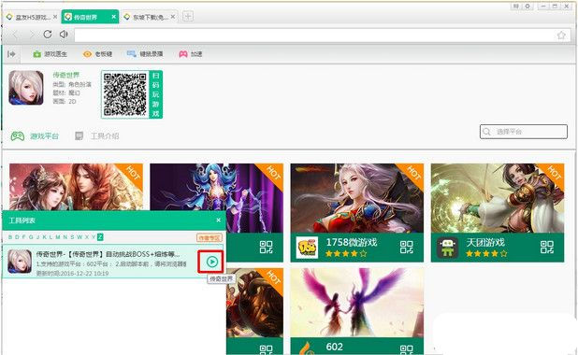Image resolution: width=578 pixels, height=355 pixels.
Task: Click the 天团游戏 name label
Action: [485, 242]
